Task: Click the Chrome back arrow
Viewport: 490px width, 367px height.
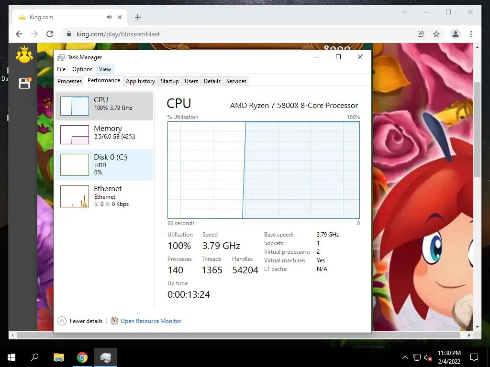Action: (x=19, y=34)
